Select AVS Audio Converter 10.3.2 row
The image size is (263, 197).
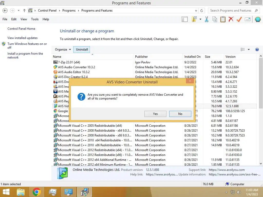click(154, 67)
